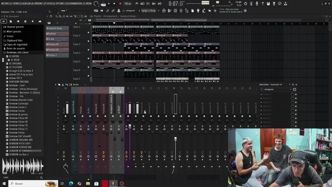Image resolution: width=332 pixels, height=187 pixels.
Task: Toggle Track 4 mute dot
Action: click(88, 58)
